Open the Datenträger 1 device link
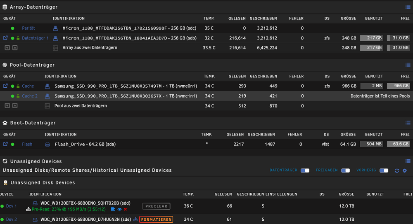The image size is (413, 224). pyautogui.click(x=35, y=38)
